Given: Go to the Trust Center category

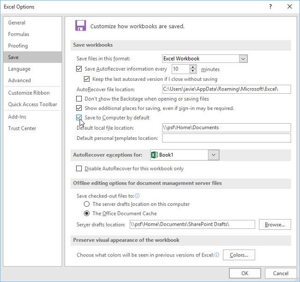Looking at the screenshot, I should pos(22,128).
